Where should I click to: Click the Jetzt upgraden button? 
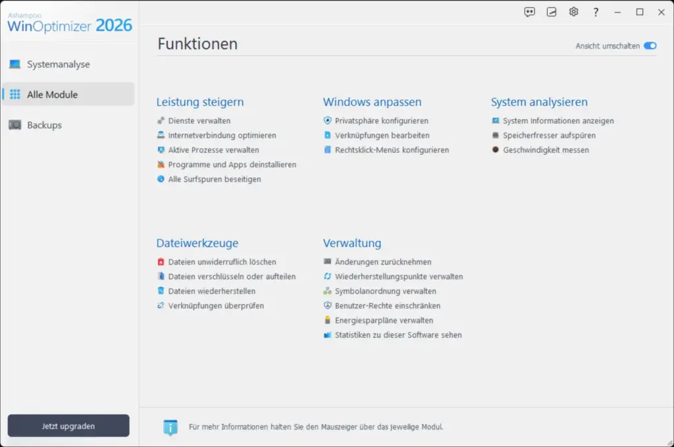coord(68,426)
